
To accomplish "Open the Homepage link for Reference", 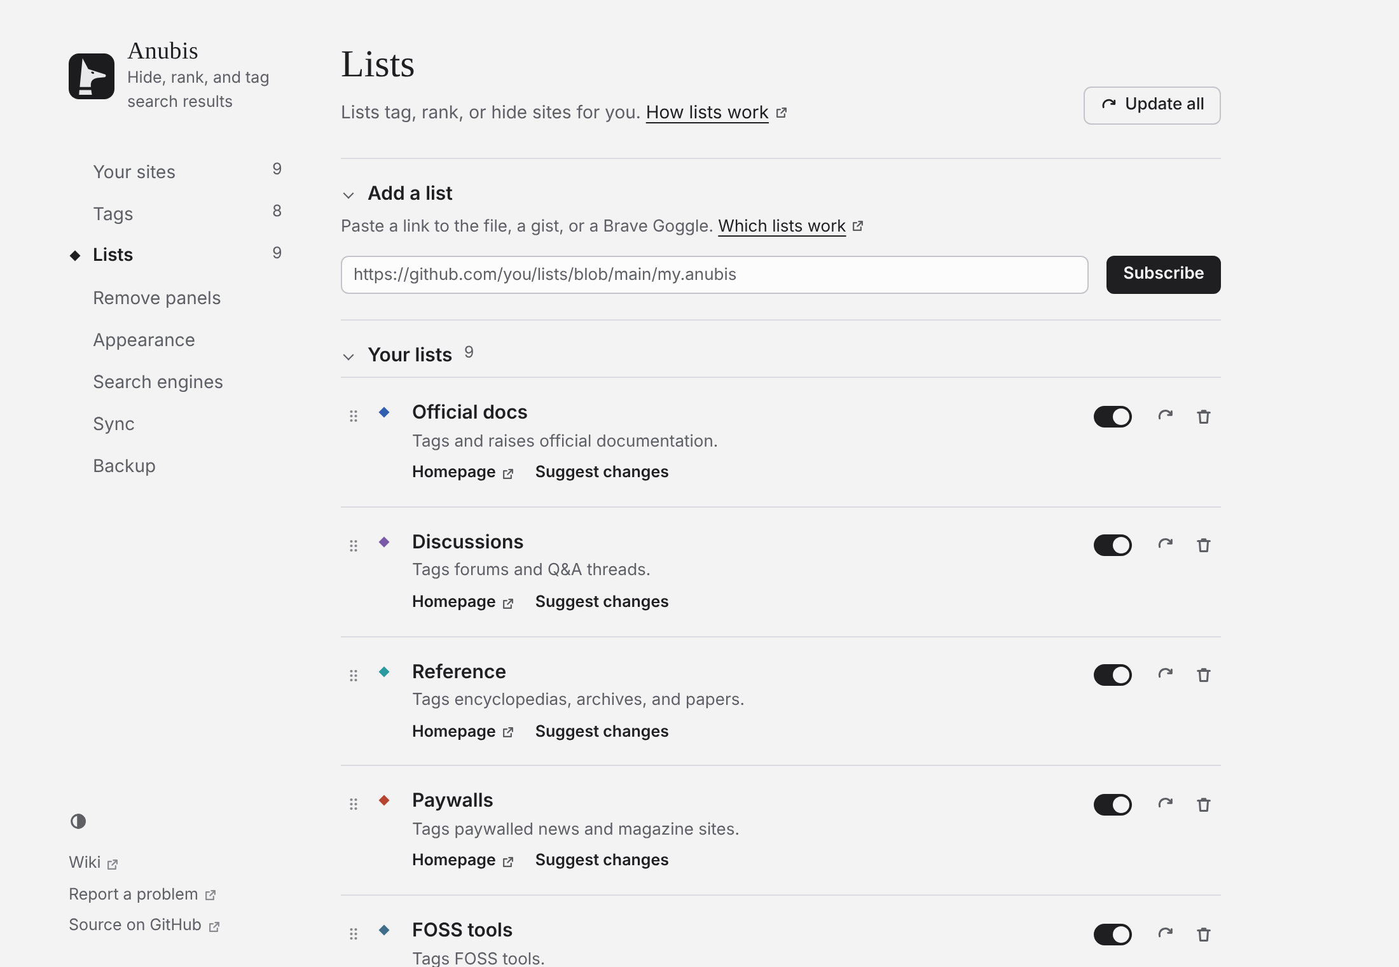I will coord(462,731).
